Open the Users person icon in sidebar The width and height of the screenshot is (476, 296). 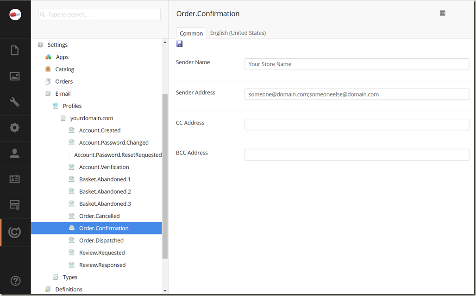pos(15,154)
